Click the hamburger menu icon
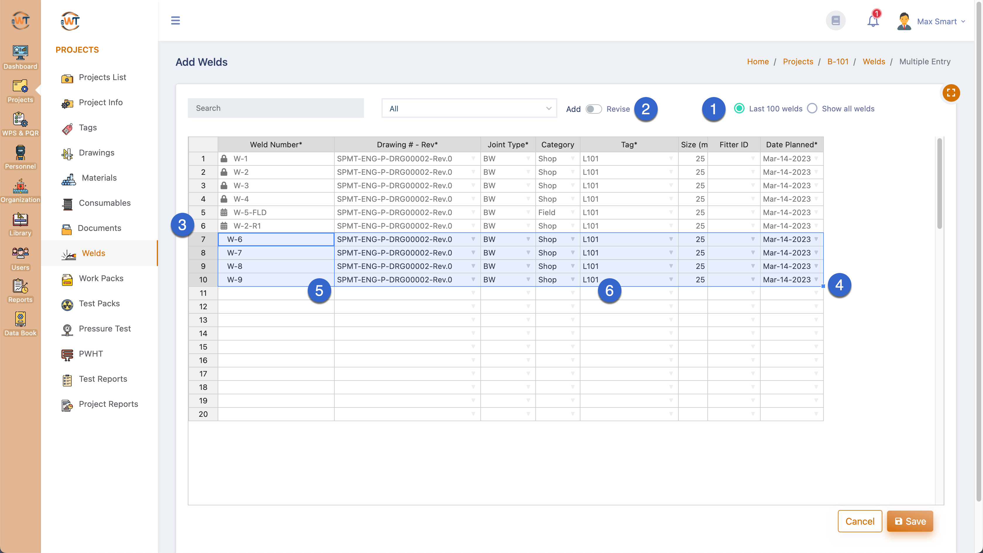This screenshot has height=553, width=983. point(175,20)
